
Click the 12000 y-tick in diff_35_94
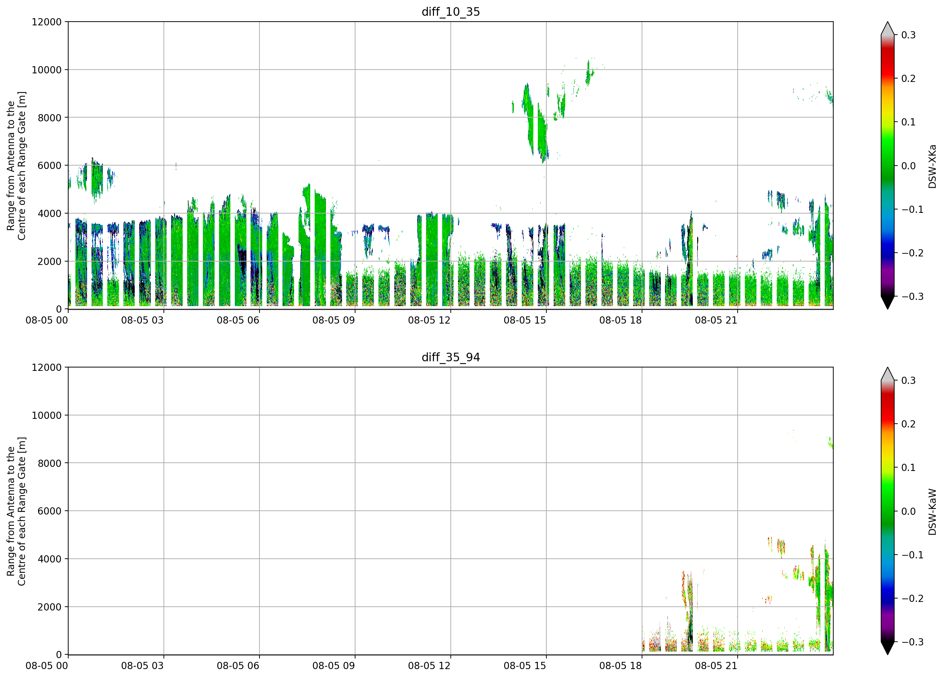click(x=46, y=367)
